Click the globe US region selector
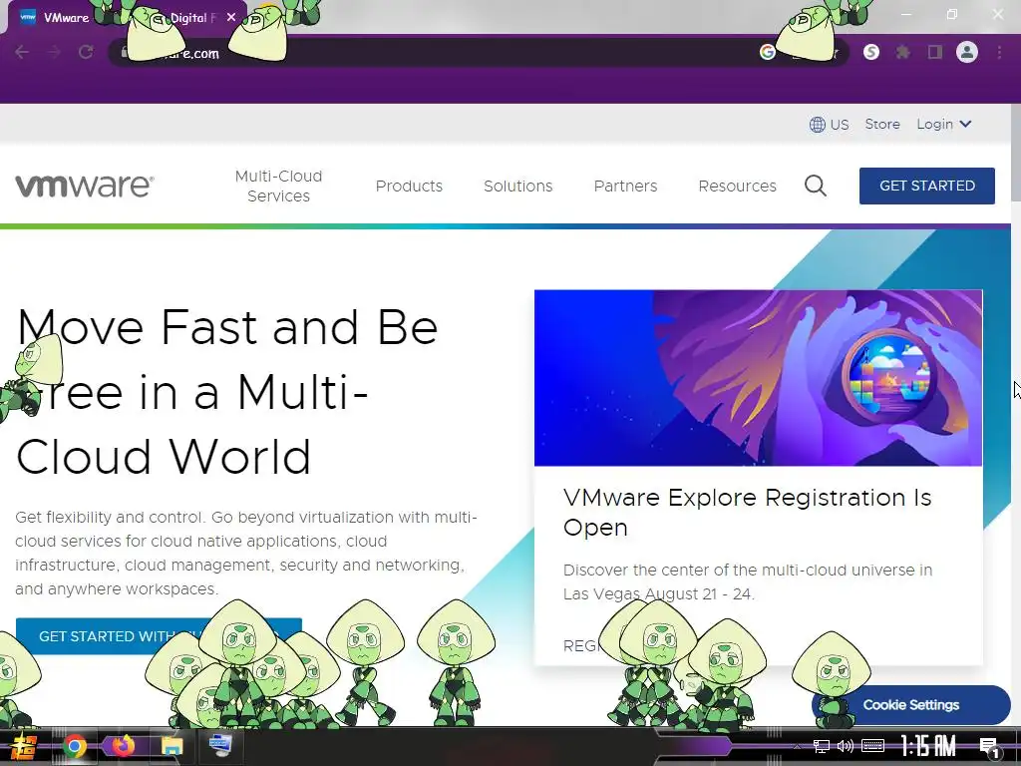This screenshot has width=1021, height=766. pos(829,125)
